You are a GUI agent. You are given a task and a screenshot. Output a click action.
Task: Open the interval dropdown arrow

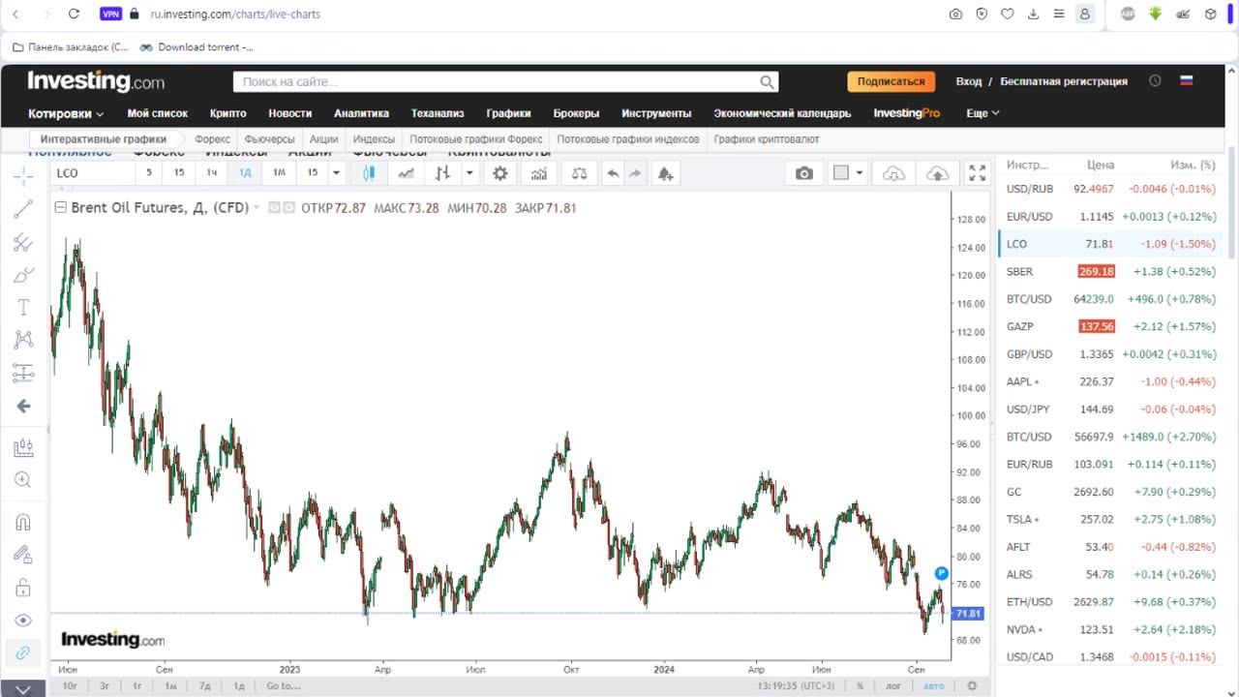tap(336, 173)
